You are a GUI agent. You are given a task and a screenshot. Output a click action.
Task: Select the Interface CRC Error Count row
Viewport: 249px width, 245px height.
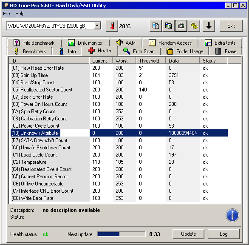click(119, 191)
